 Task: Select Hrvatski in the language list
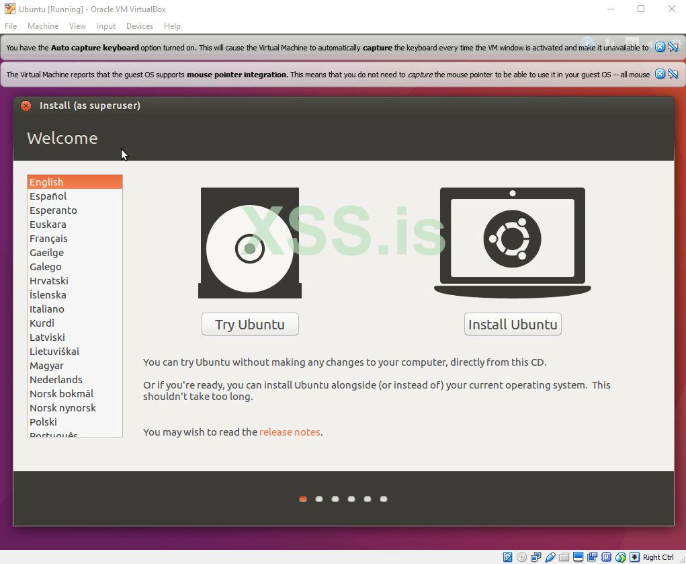coord(75,281)
